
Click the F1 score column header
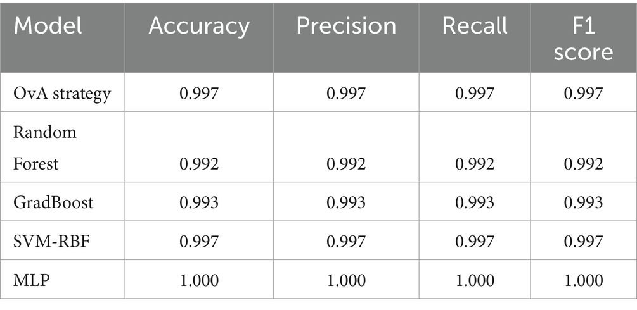[583, 38]
